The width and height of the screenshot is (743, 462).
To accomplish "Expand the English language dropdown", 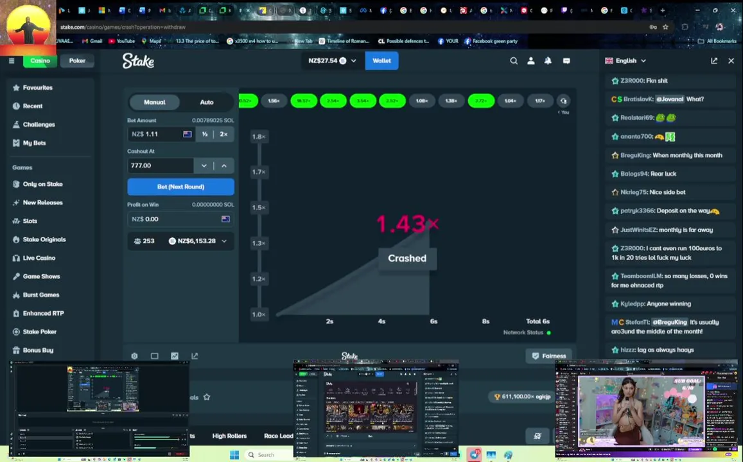I will tap(625, 60).
